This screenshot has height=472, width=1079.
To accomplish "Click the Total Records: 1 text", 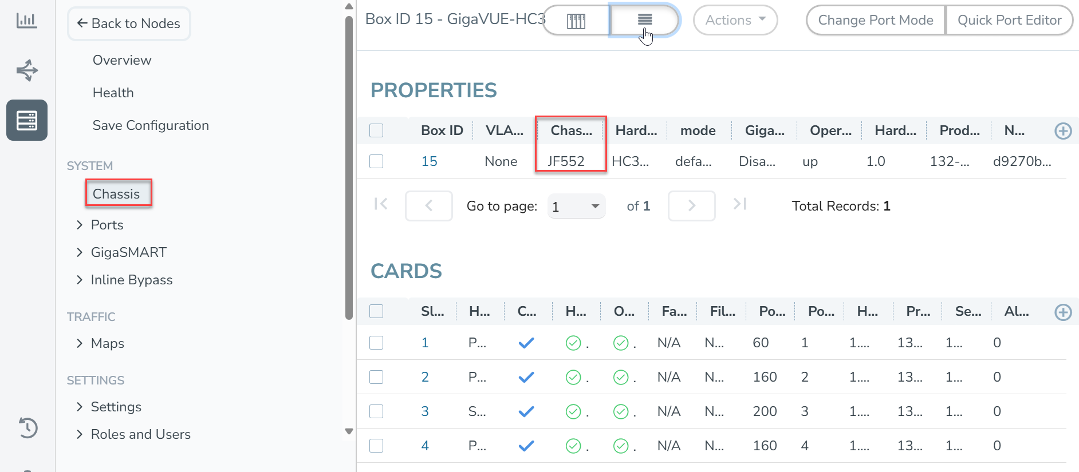I will pyautogui.click(x=841, y=206).
